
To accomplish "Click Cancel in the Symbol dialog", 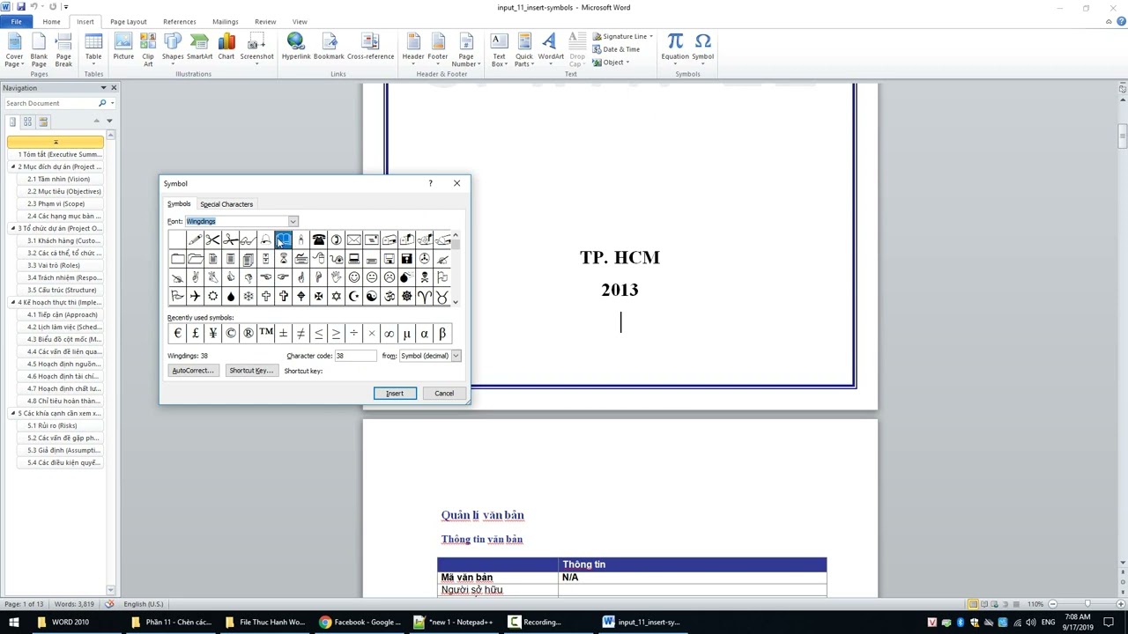I will (444, 394).
